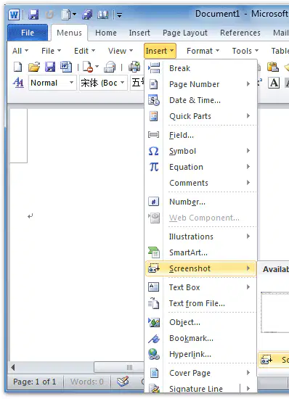Click the Field icon in Insert menu
This screenshot has height=399, width=289.
(153, 135)
